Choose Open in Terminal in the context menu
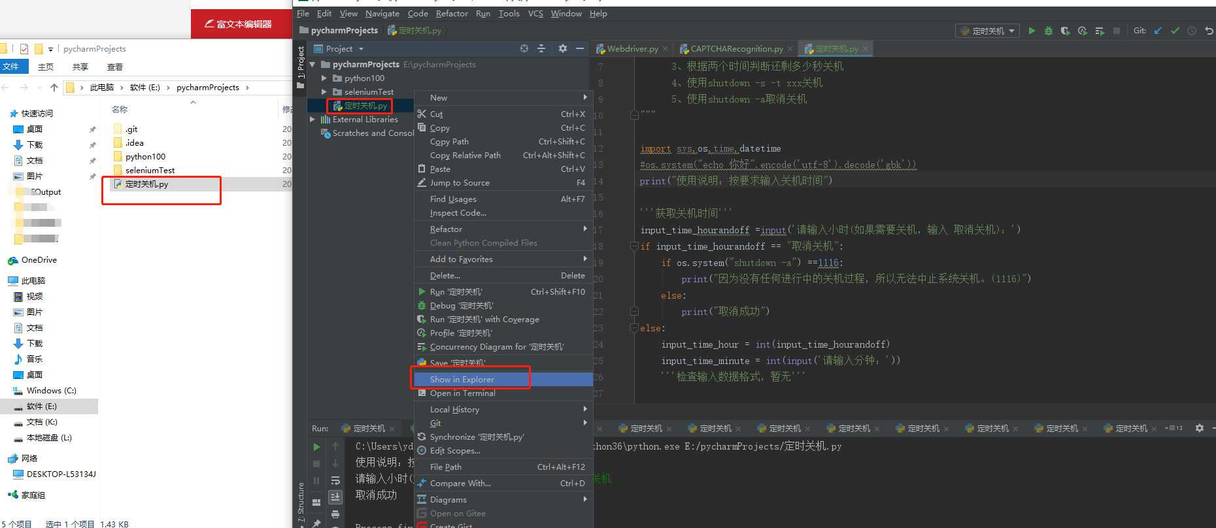Screen dimensions: 1216x528 [x=503, y=393]
